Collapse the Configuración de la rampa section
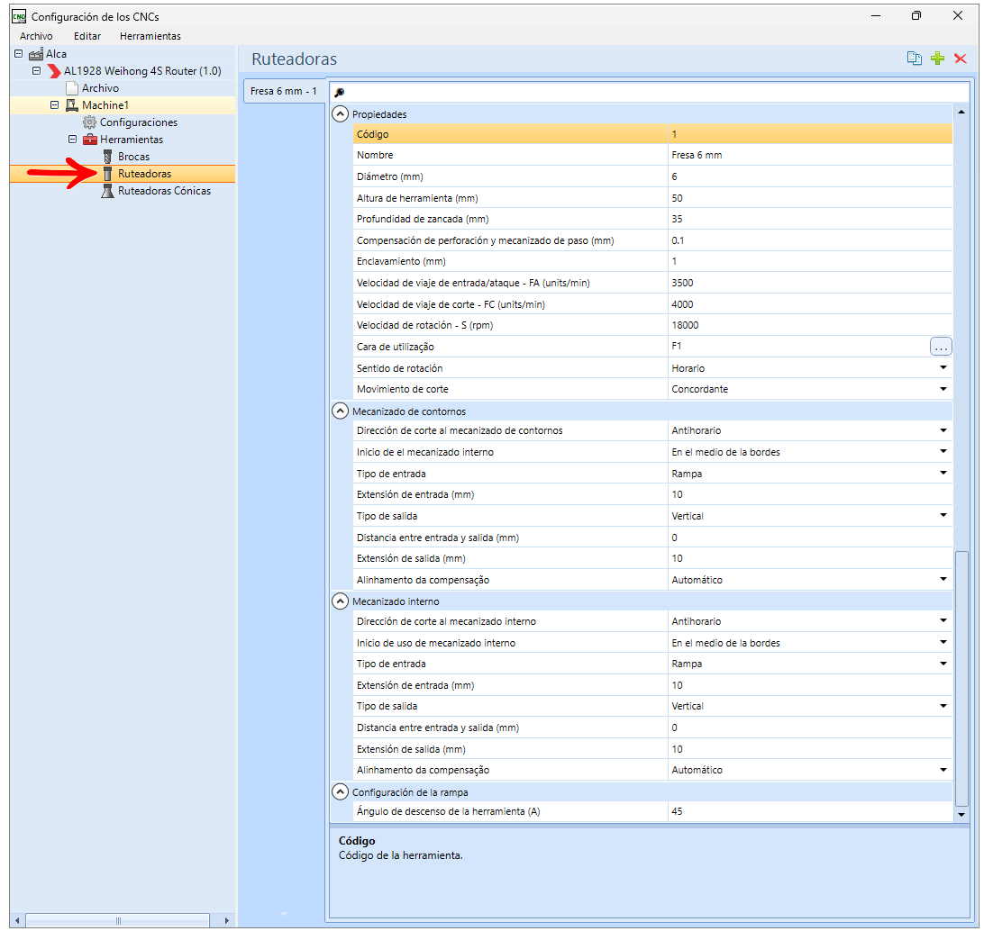Viewport: 993px width, 940px height. pyautogui.click(x=340, y=791)
